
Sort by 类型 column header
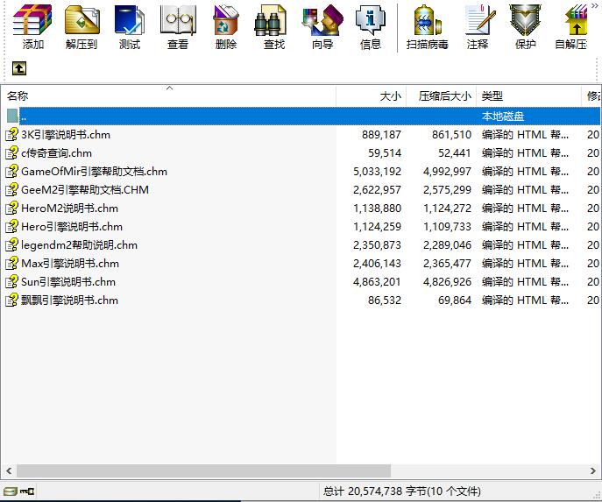coord(529,96)
